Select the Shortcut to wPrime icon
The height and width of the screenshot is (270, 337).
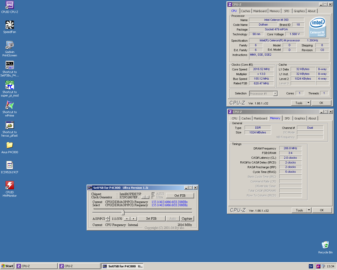10,105
